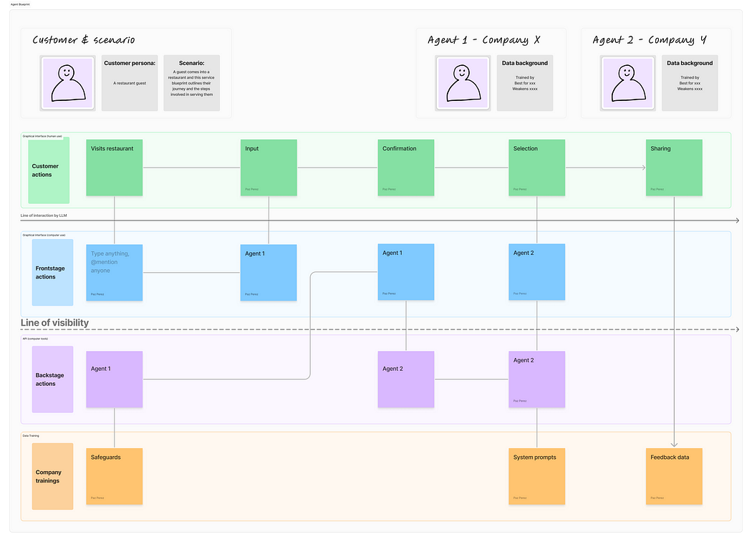
Task: Click the 'Agent 1 - Company X' title
Action: (484, 40)
